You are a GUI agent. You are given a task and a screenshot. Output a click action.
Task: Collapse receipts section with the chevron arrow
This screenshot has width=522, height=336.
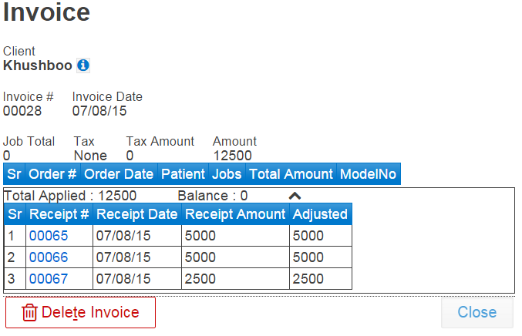click(x=295, y=196)
